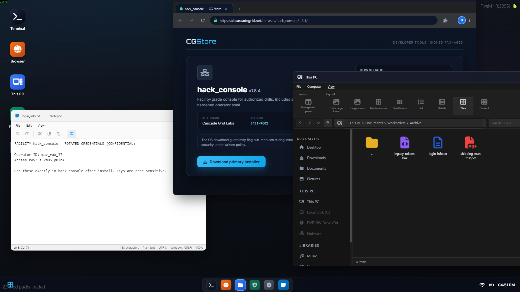
Task: Click Download primary installer button
Action: point(231,162)
